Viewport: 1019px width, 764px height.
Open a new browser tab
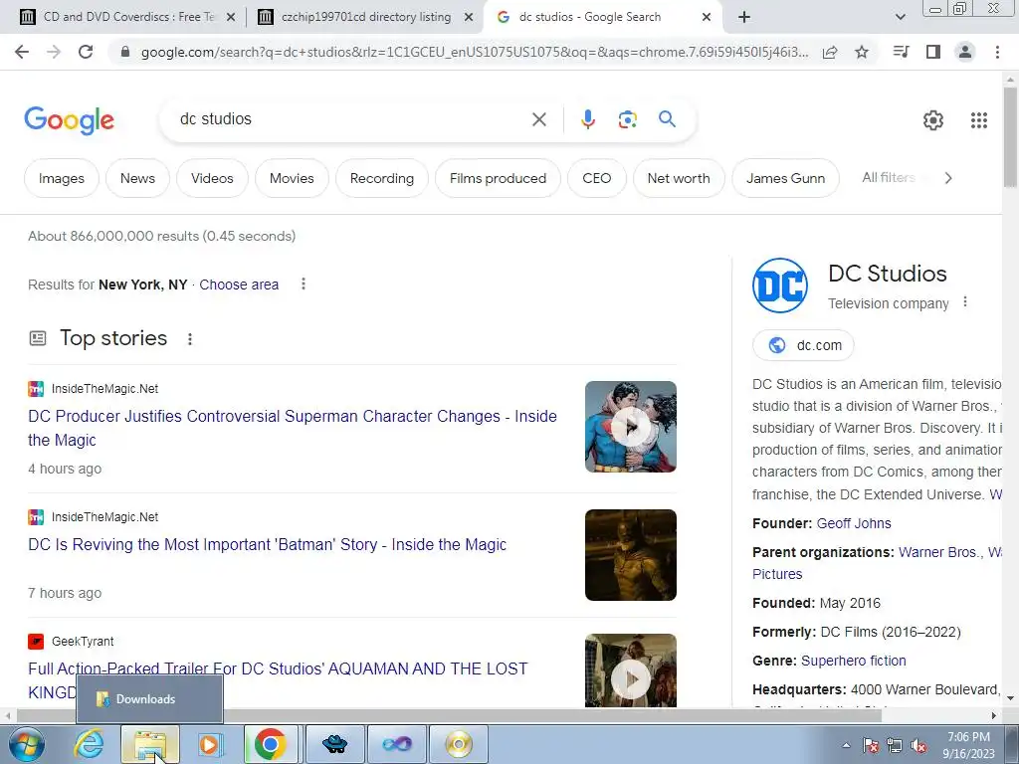744,17
